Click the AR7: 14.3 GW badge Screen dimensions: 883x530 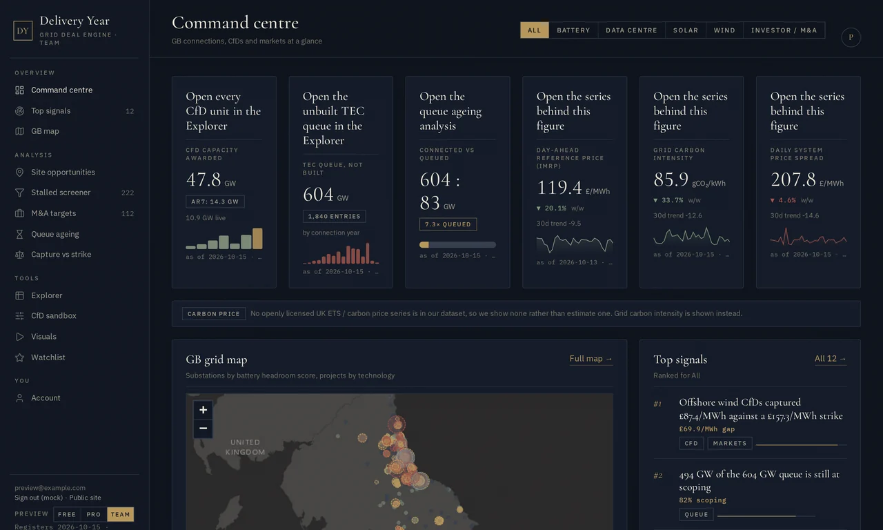(x=215, y=202)
